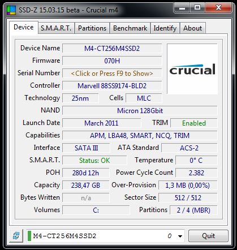This screenshot has height=250, width=237.
Task: Click the Device Name value M4-CT256M4SSD2
Action: (112, 49)
